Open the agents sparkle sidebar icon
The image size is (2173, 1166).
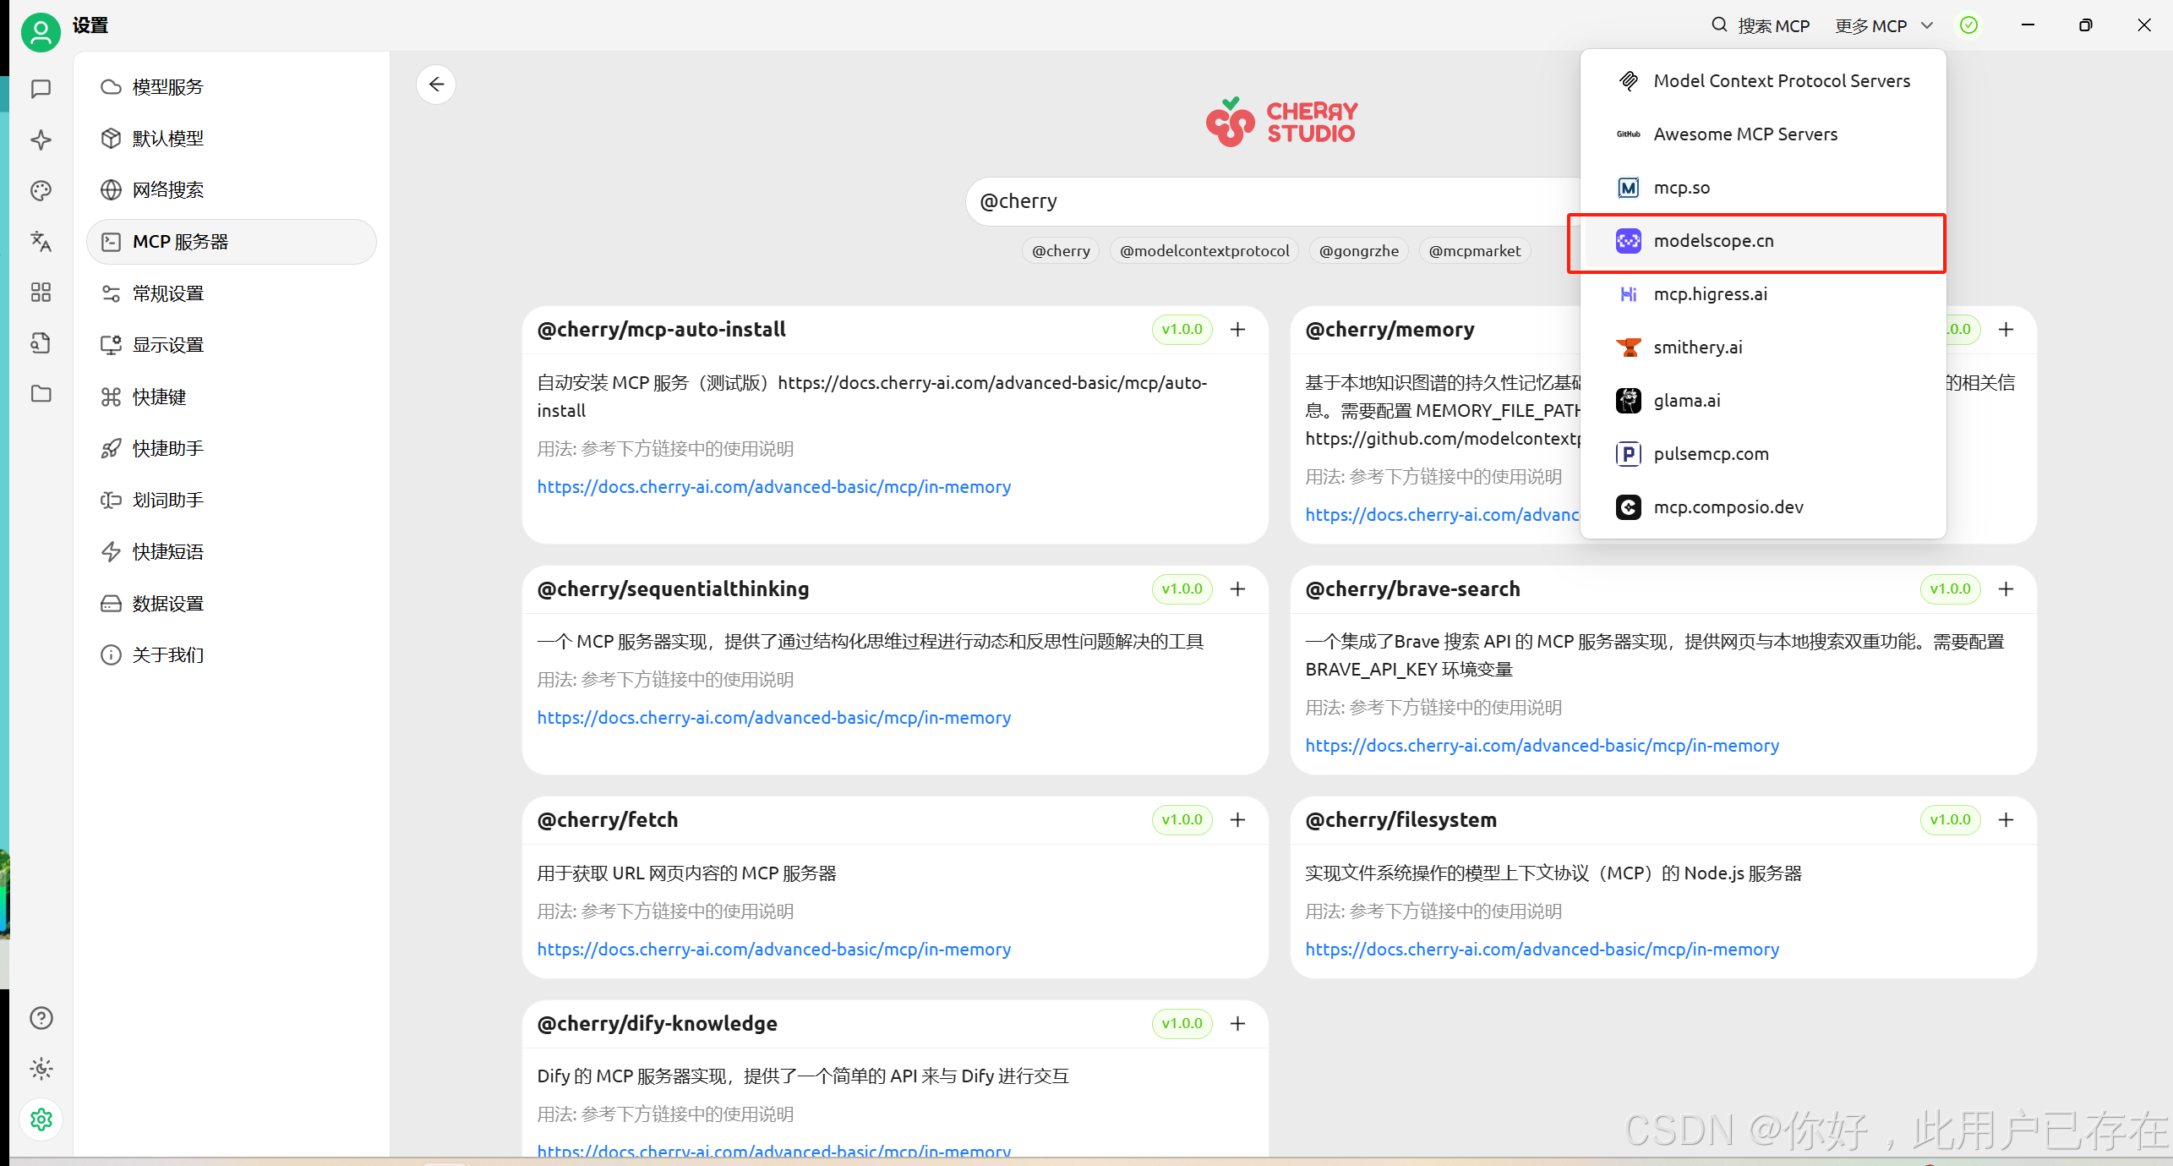[41, 140]
